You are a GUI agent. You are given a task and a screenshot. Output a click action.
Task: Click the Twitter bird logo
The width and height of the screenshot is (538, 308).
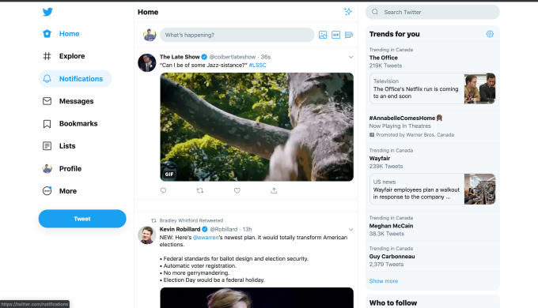point(47,12)
